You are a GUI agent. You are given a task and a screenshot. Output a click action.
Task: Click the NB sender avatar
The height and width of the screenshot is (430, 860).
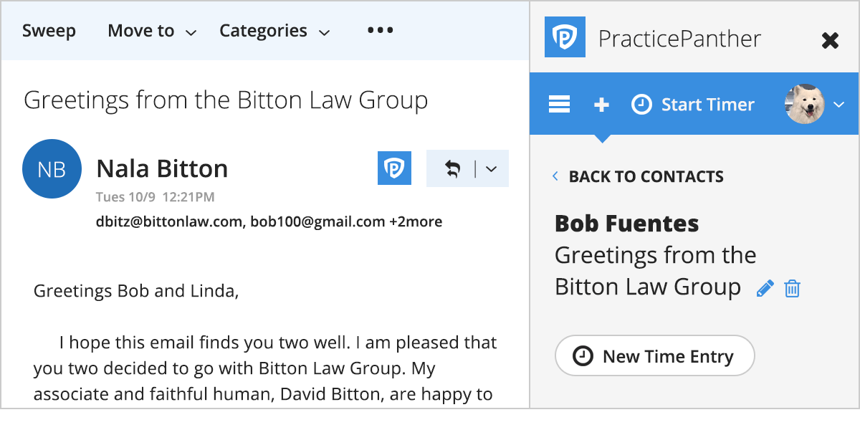click(52, 168)
